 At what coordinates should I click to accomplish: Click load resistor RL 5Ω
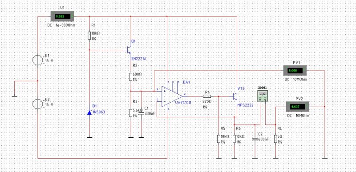[x=275, y=139]
